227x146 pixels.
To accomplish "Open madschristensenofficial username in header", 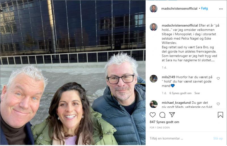I will point(179,8).
